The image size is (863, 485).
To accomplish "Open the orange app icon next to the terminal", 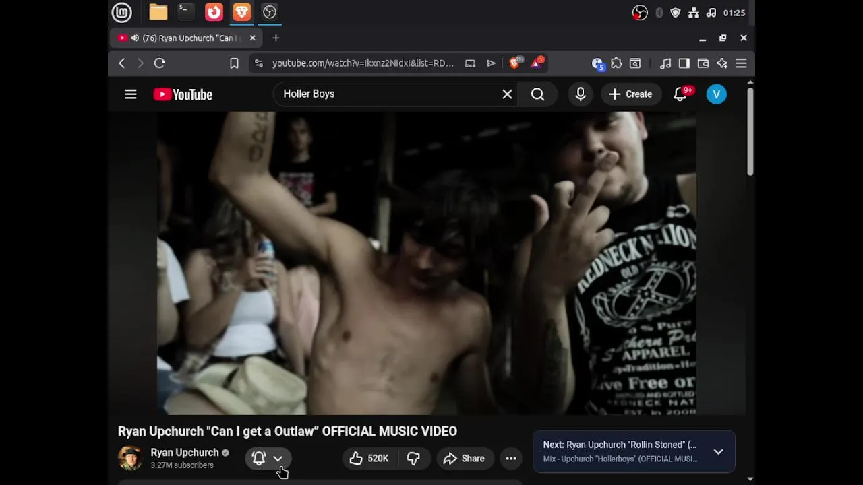I will (214, 12).
